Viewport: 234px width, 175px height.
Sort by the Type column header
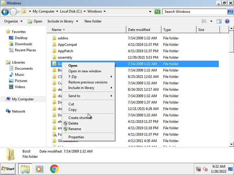click(x=179, y=30)
